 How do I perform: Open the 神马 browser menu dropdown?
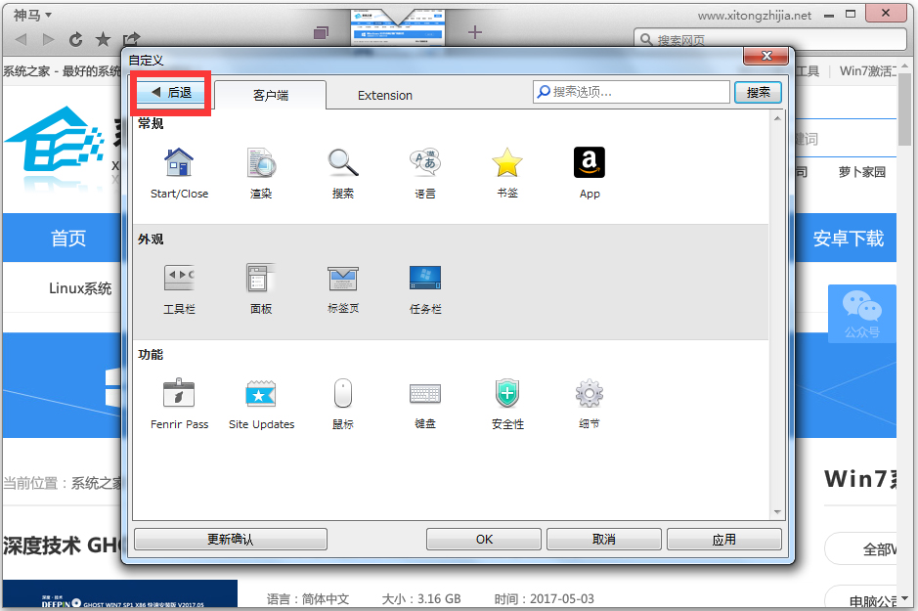pyautogui.click(x=33, y=15)
